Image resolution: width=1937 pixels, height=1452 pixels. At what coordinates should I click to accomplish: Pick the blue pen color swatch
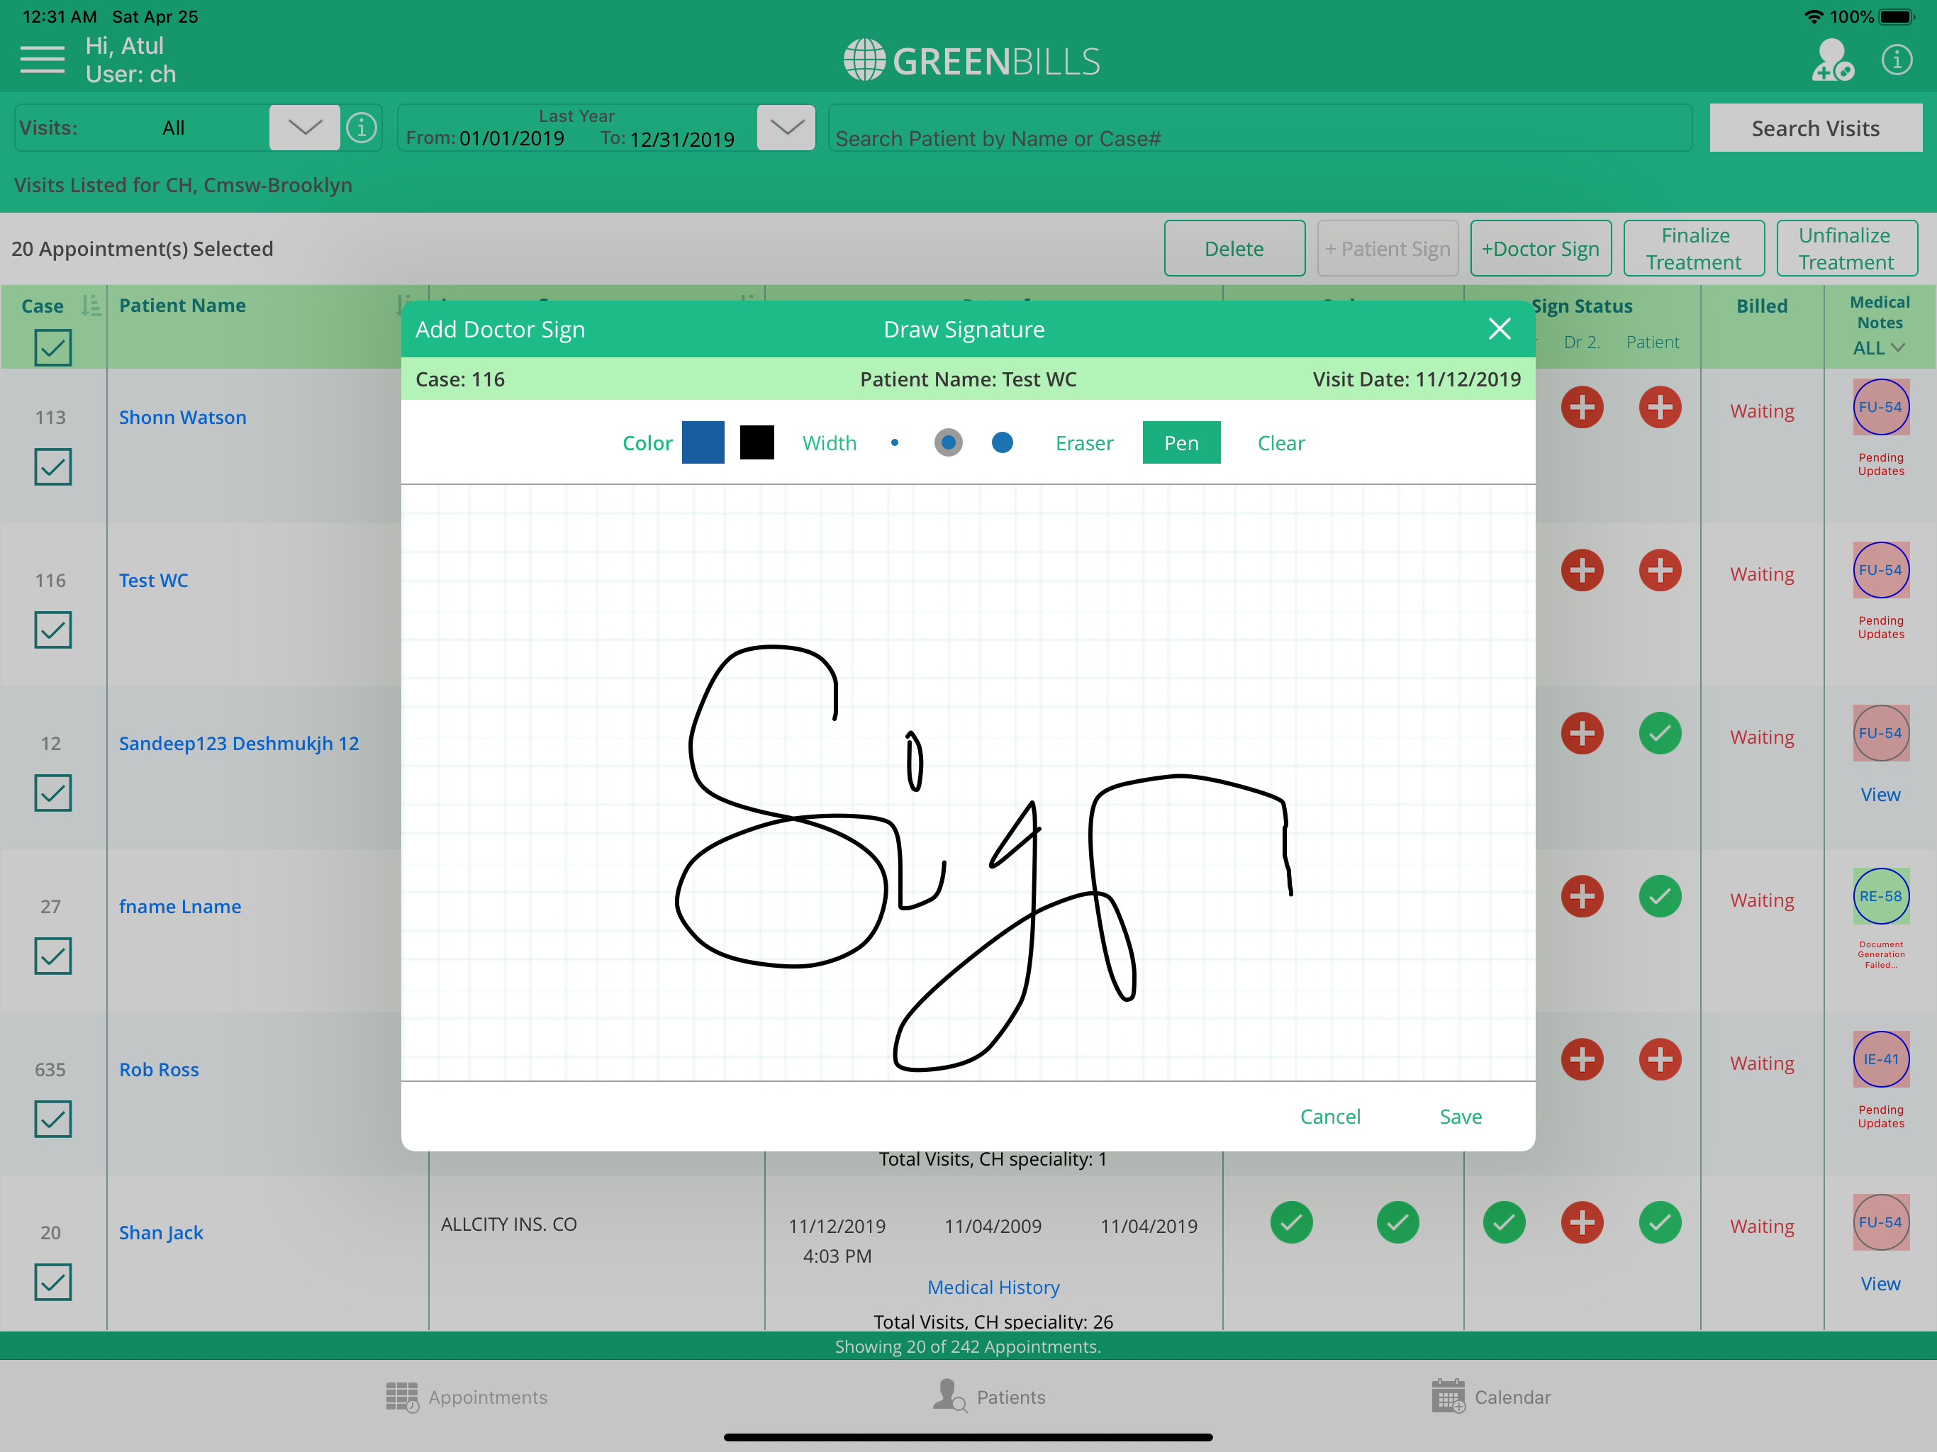pos(703,442)
